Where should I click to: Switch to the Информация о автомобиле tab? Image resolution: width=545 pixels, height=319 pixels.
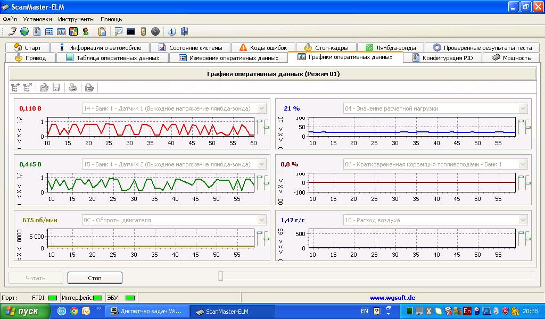[x=100, y=47]
